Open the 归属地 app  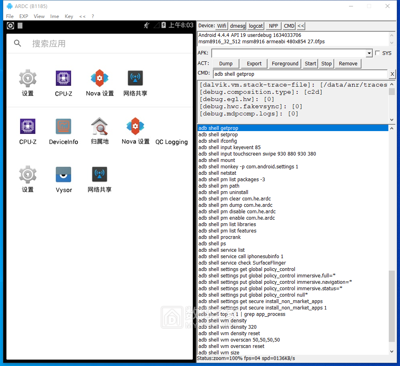[x=100, y=131]
